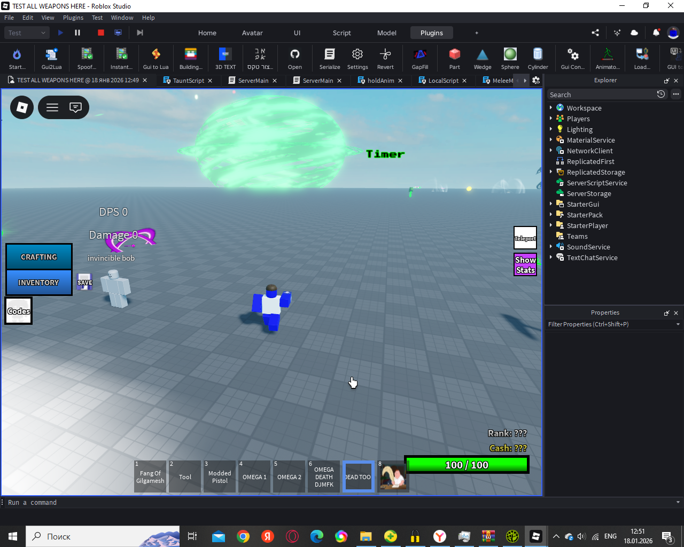Switch to the Model ribbon tab

point(387,33)
